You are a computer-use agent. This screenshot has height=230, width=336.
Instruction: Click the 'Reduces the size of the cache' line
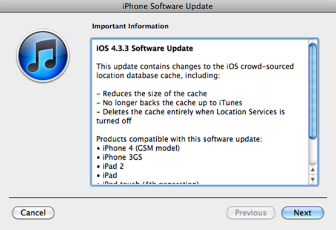pos(152,94)
